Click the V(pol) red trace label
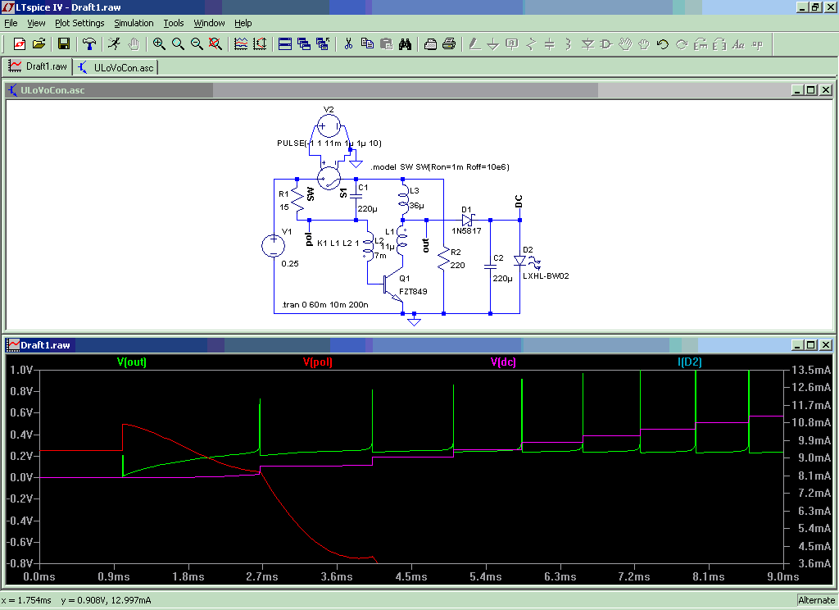This screenshot has width=839, height=610. click(x=317, y=362)
